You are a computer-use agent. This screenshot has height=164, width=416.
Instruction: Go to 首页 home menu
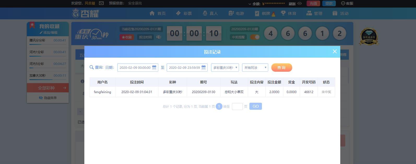[157, 13]
